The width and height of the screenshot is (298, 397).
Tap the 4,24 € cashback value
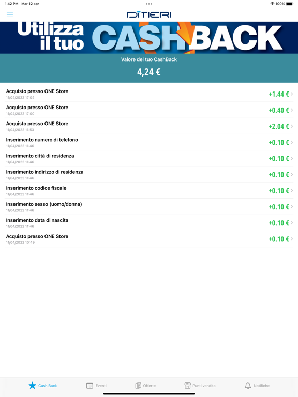tap(149, 72)
